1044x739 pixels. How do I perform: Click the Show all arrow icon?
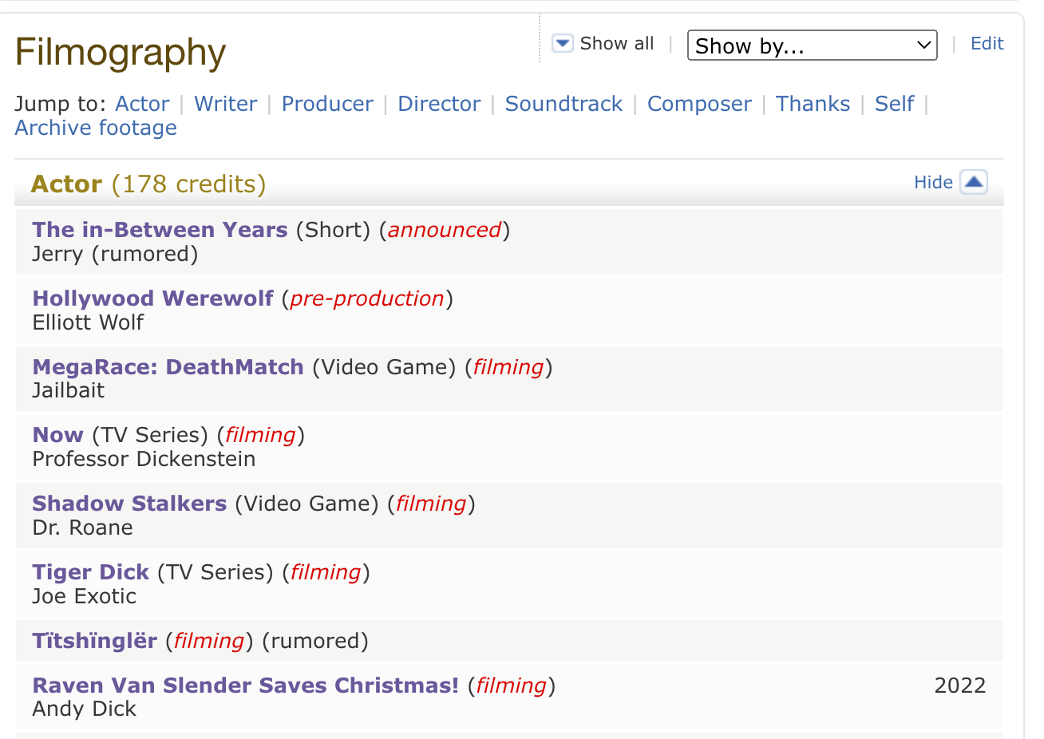563,43
